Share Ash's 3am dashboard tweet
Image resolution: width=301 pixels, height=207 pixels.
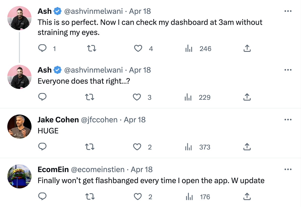(247, 48)
